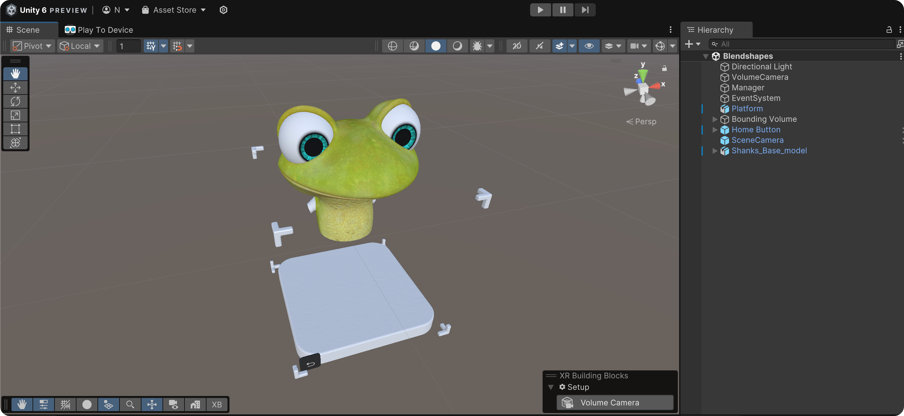Open the Asset Store menu

click(x=174, y=10)
